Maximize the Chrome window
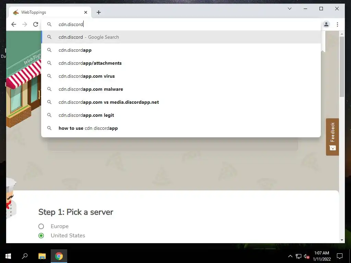The height and width of the screenshot is (263, 351). (x=321, y=9)
